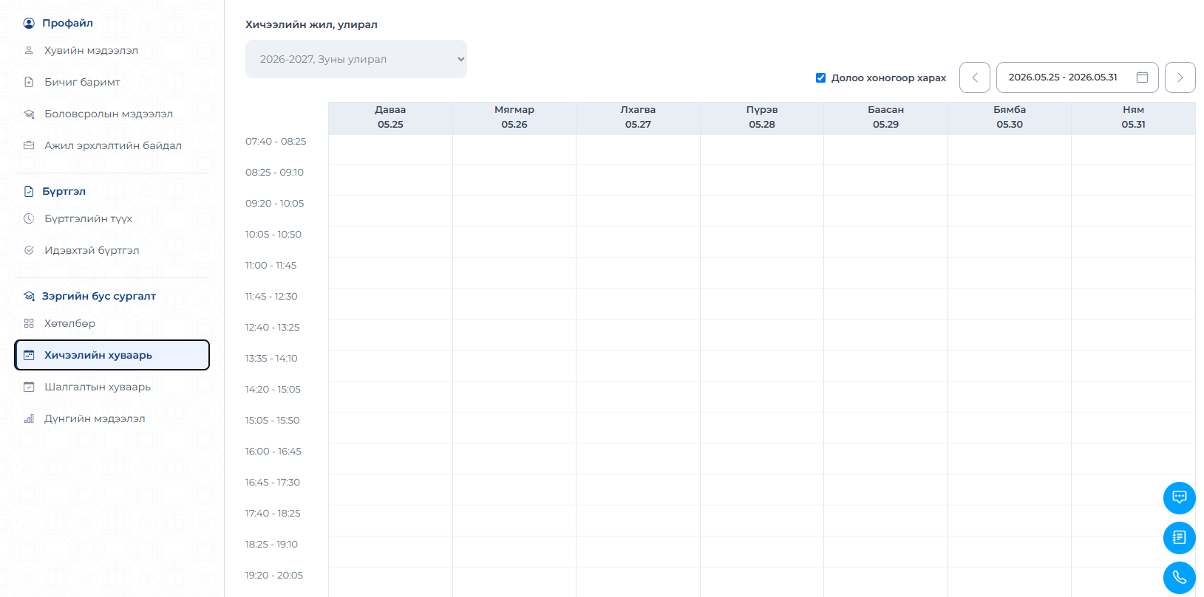The width and height of the screenshot is (1204, 597).
Task: Click the Дүнгийн мэдээлэл bar chart icon
Action: coord(29,418)
